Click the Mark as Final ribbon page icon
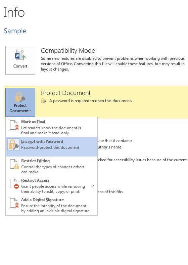The width and height of the screenshot is (188, 265). point(14,125)
